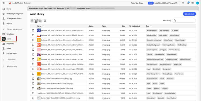
Task: Click the filter funnel icon
Action: click(x=32, y=21)
